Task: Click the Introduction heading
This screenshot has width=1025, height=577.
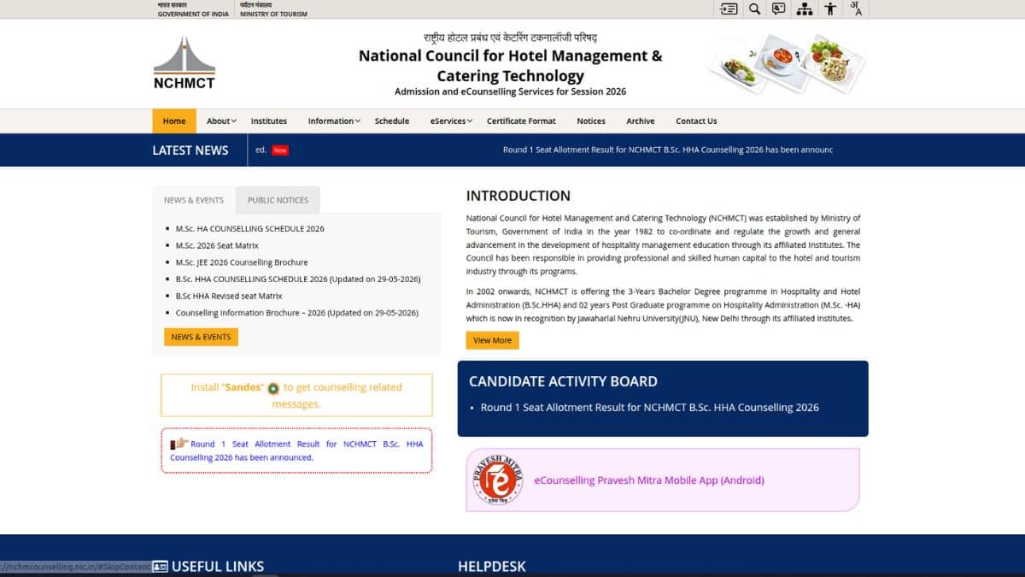Action: 518,196
